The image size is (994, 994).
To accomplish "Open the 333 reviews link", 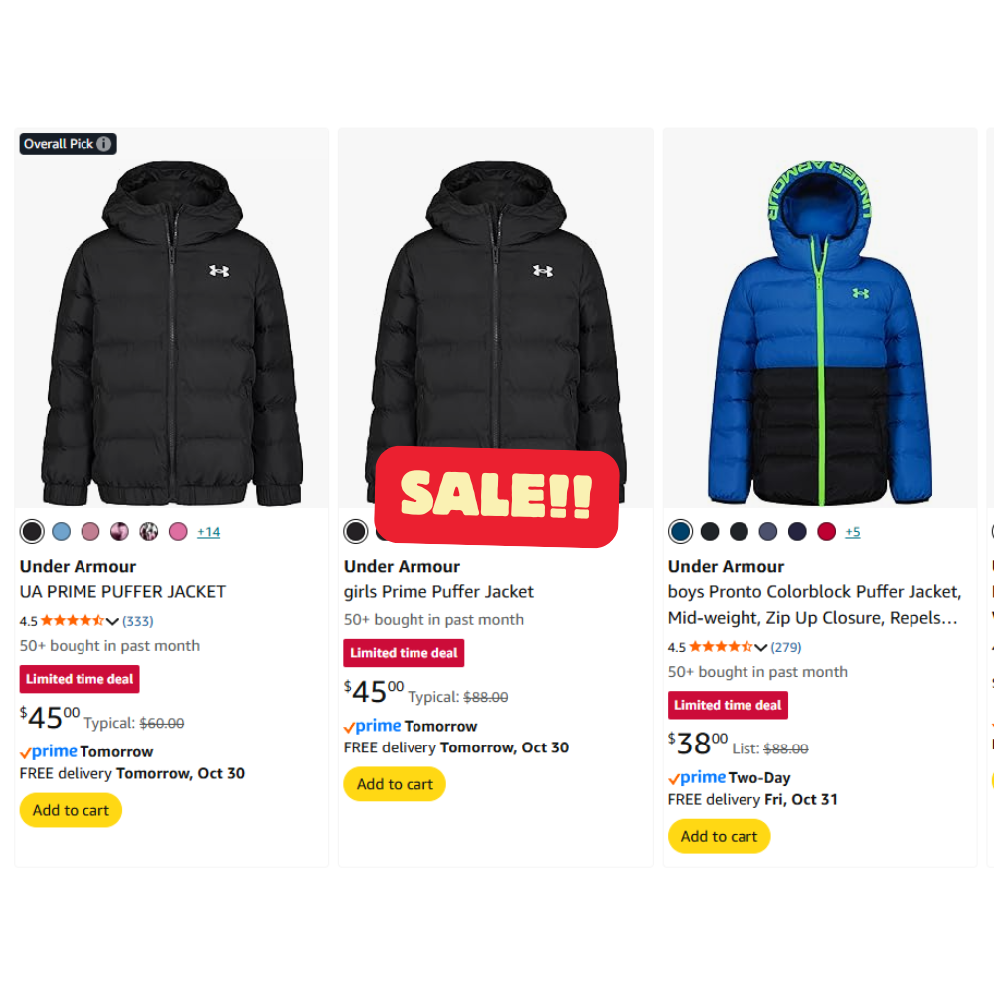I will point(137,621).
